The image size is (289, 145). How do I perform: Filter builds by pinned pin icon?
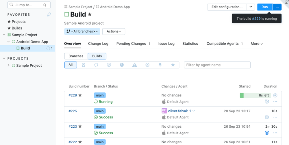click(160, 65)
